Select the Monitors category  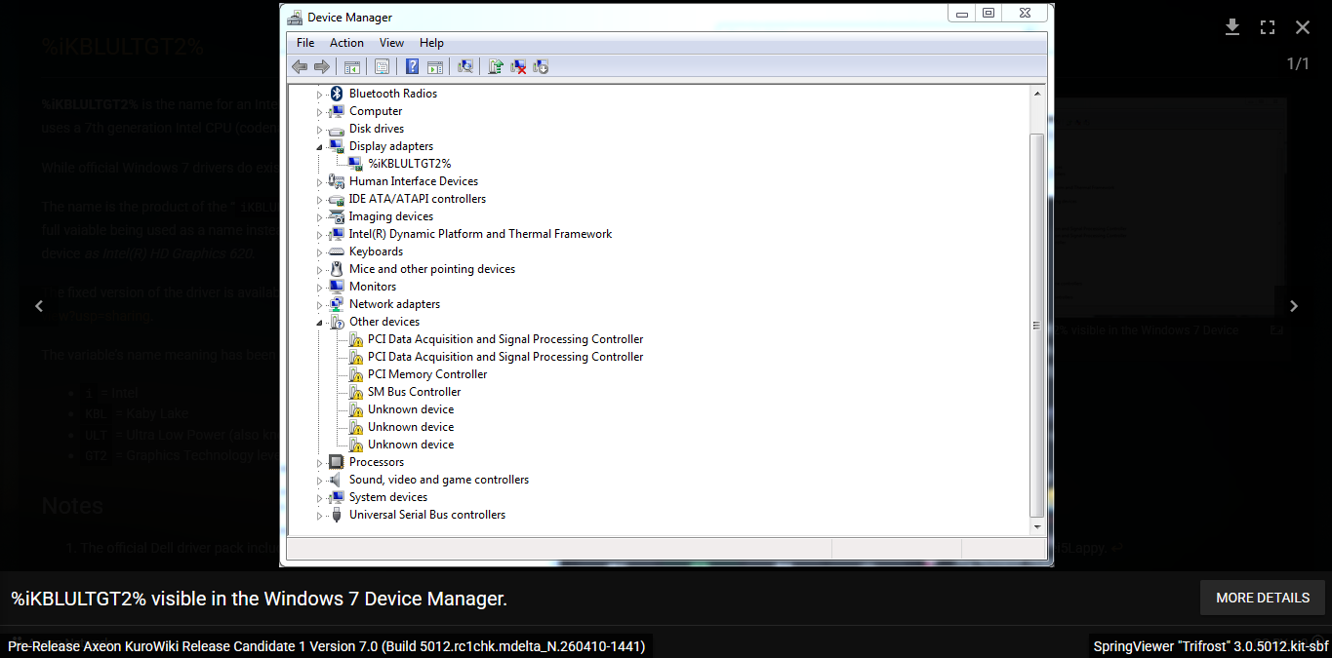[x=372, y=287]
